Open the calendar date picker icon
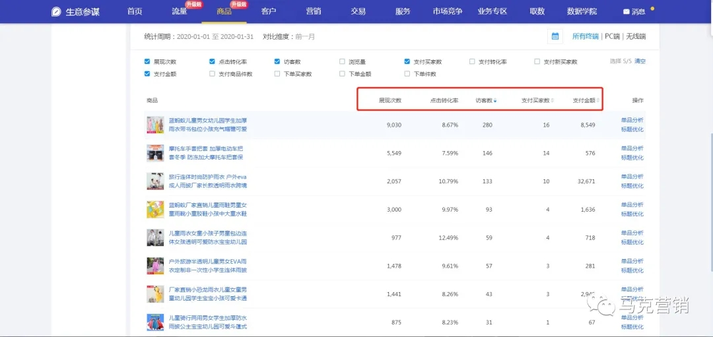Image resolution: width=713 pixels, height=337 pixels. coord(555,36)
